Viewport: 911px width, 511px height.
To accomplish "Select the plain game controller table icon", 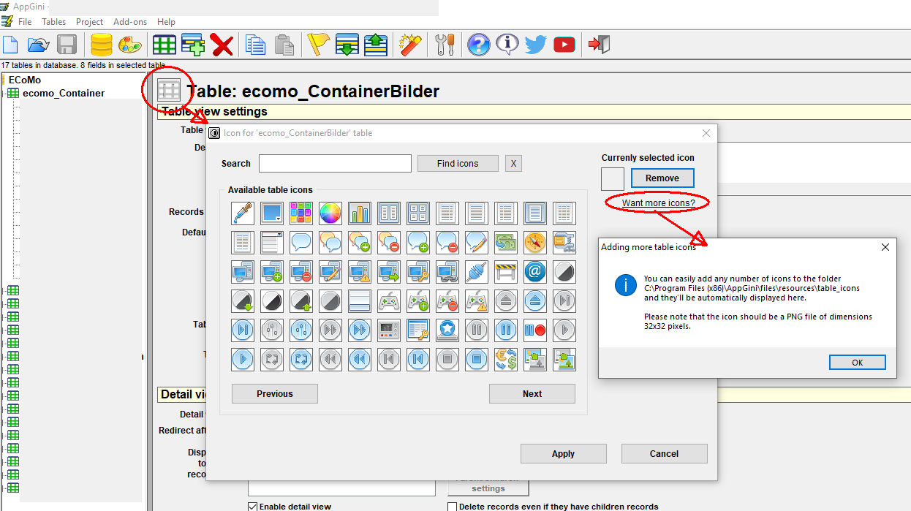I will click(389, 301).
